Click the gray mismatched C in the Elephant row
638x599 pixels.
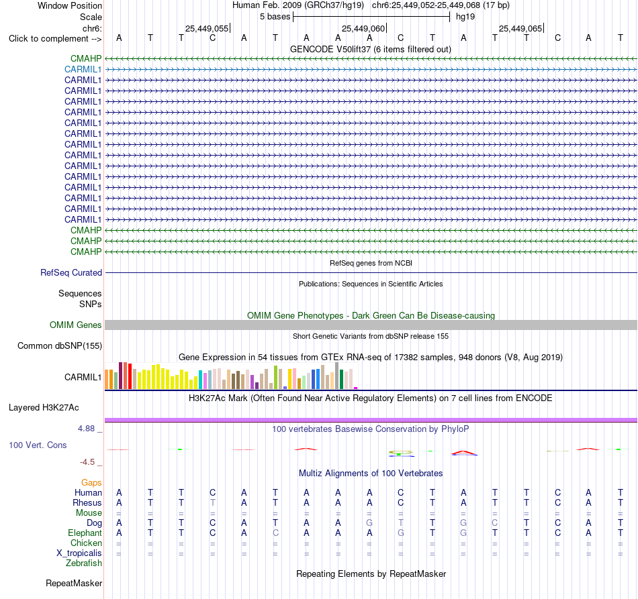(275, 533)
